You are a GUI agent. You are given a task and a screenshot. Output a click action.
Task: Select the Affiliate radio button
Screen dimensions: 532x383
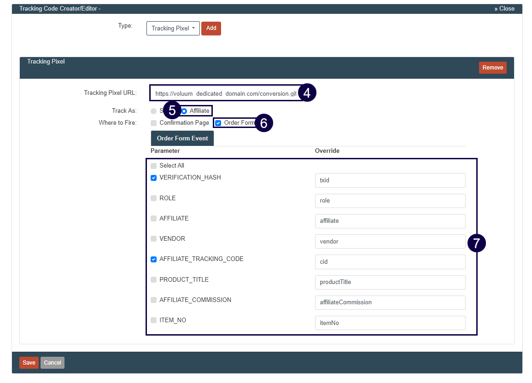pos(184,111)
